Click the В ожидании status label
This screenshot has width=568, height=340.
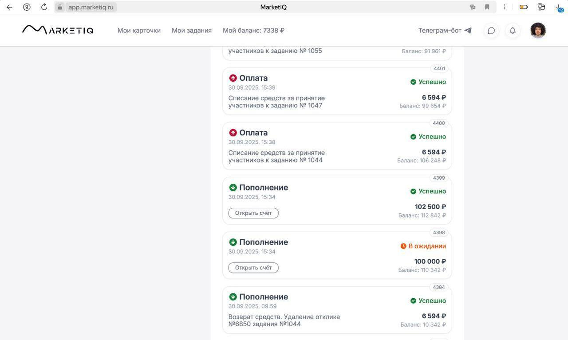click(427, 246)
